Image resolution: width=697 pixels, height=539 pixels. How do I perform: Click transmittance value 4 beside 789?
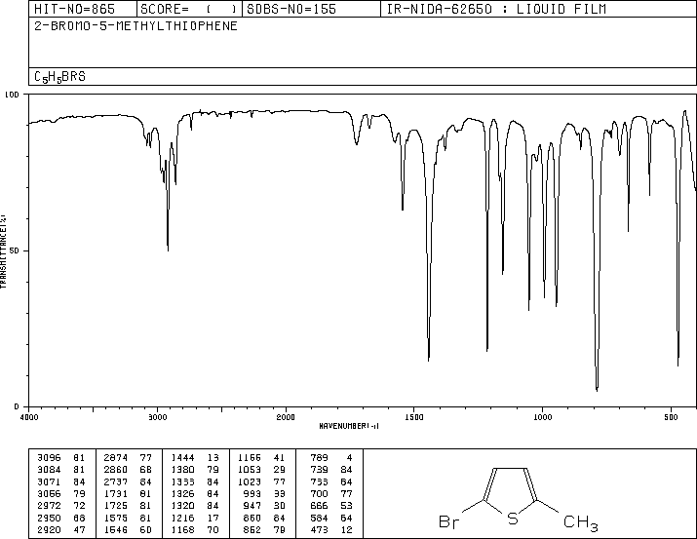pos(349,458)
